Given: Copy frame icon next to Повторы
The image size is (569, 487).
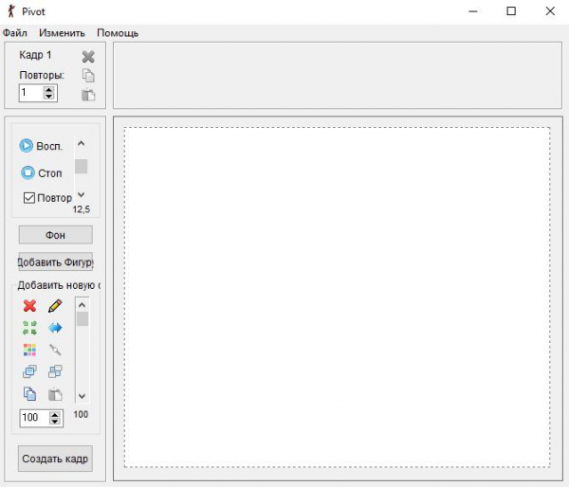Looking at the screenshot, I should (x=88, y=76).
